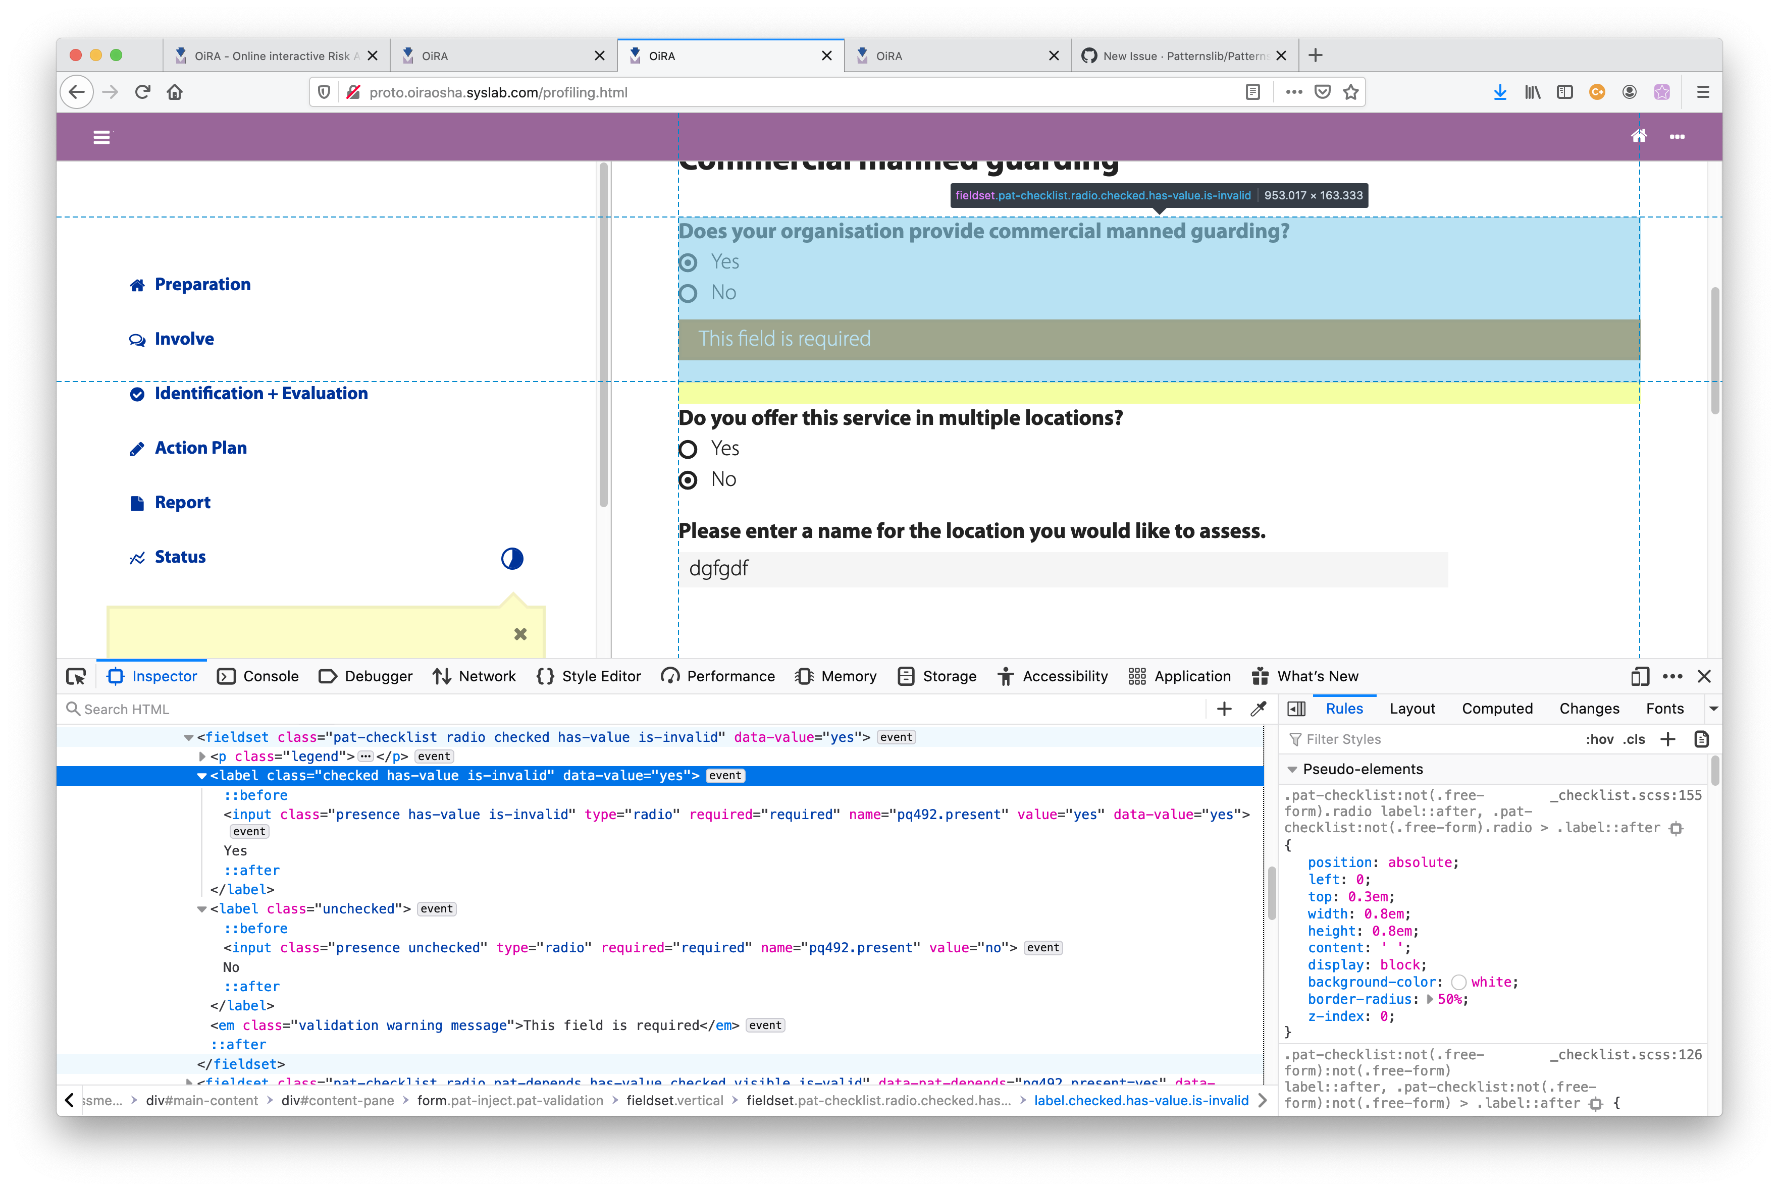Screen dimensions: 1779x1191
Task: Click the Search HTML input field
Action: point(228,709)
